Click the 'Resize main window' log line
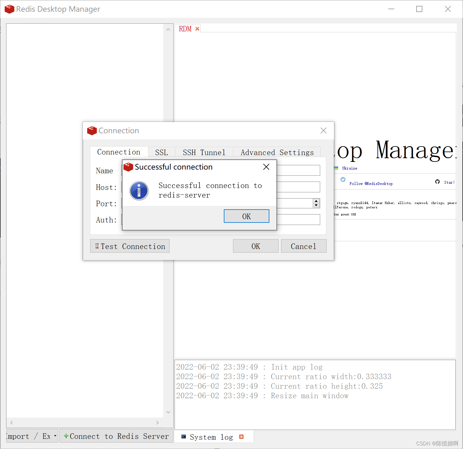 262,396
